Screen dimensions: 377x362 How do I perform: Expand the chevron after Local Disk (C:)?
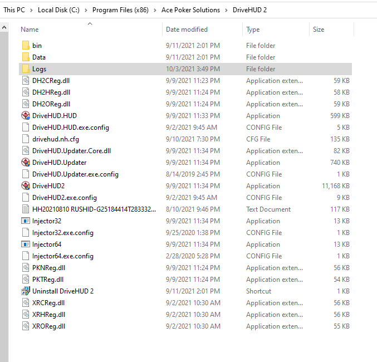pos(86,10)
